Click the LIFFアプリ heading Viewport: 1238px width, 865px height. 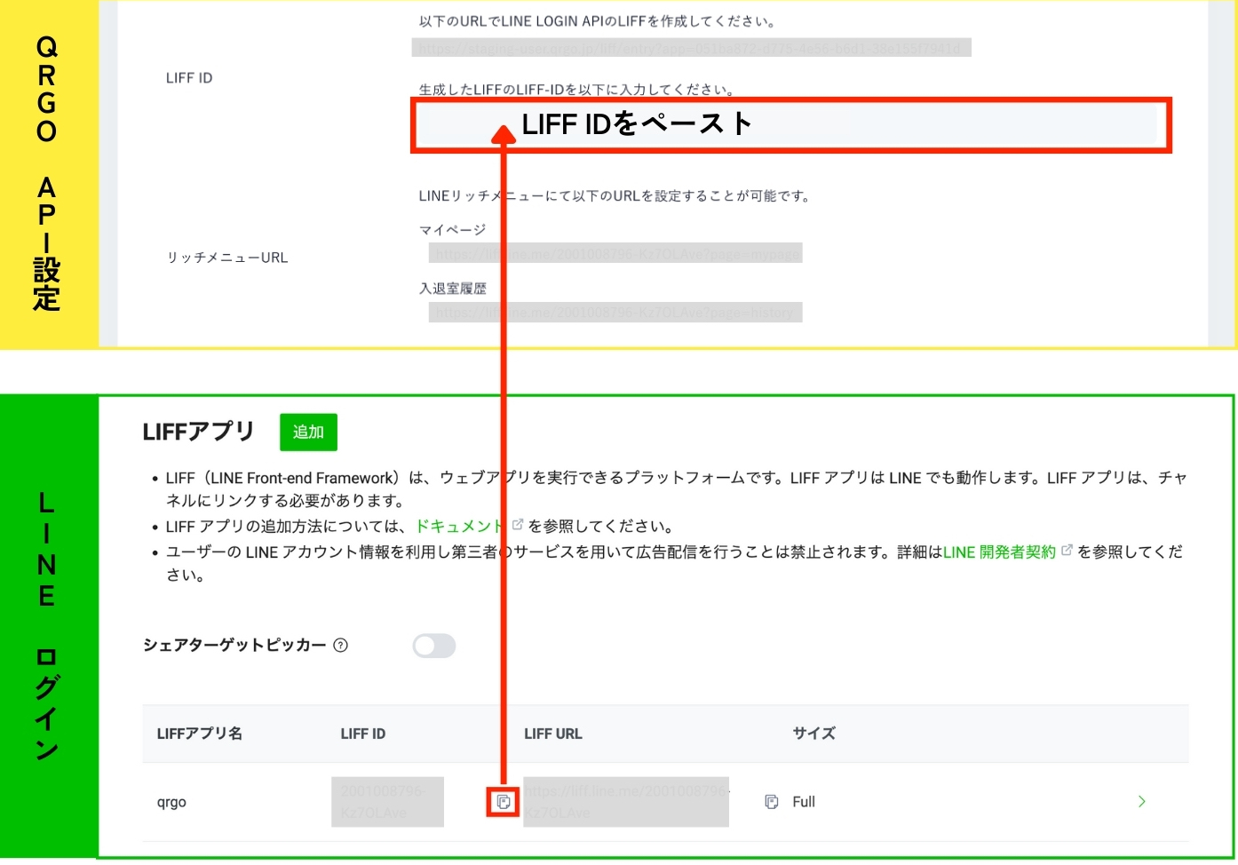(199, 432)
